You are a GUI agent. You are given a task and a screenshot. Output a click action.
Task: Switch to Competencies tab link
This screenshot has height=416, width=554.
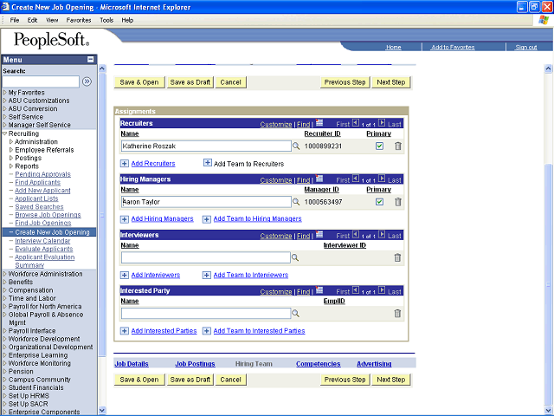point(318,364)
